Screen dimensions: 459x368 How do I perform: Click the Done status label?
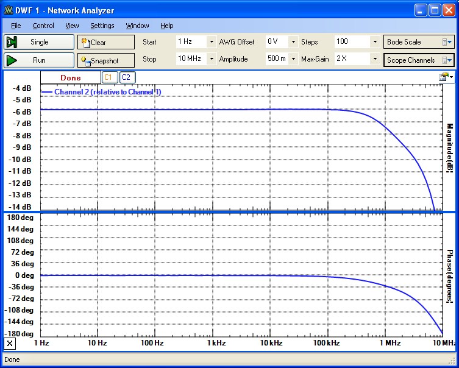click(x=71, y=78)
